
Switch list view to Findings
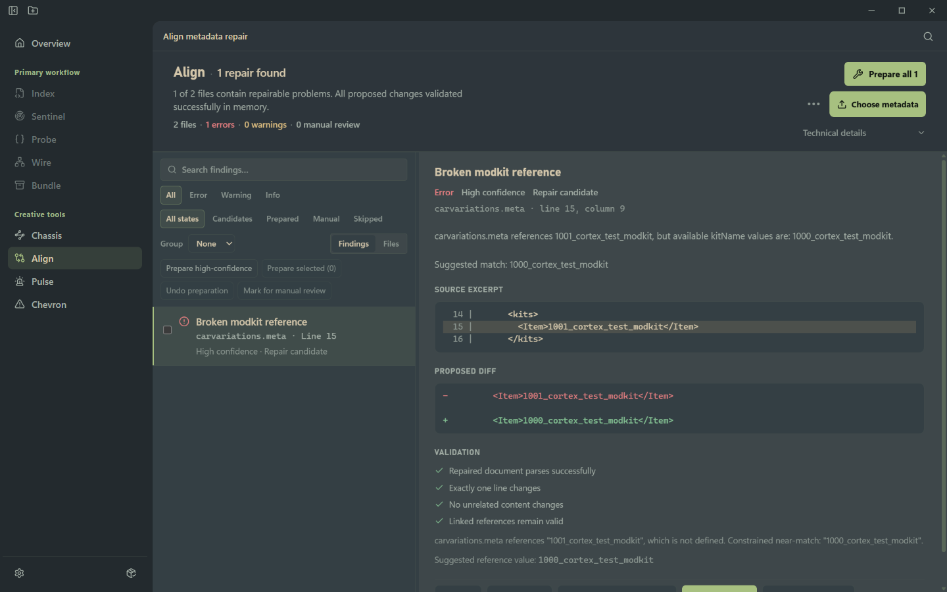click(x=354, y=243)
